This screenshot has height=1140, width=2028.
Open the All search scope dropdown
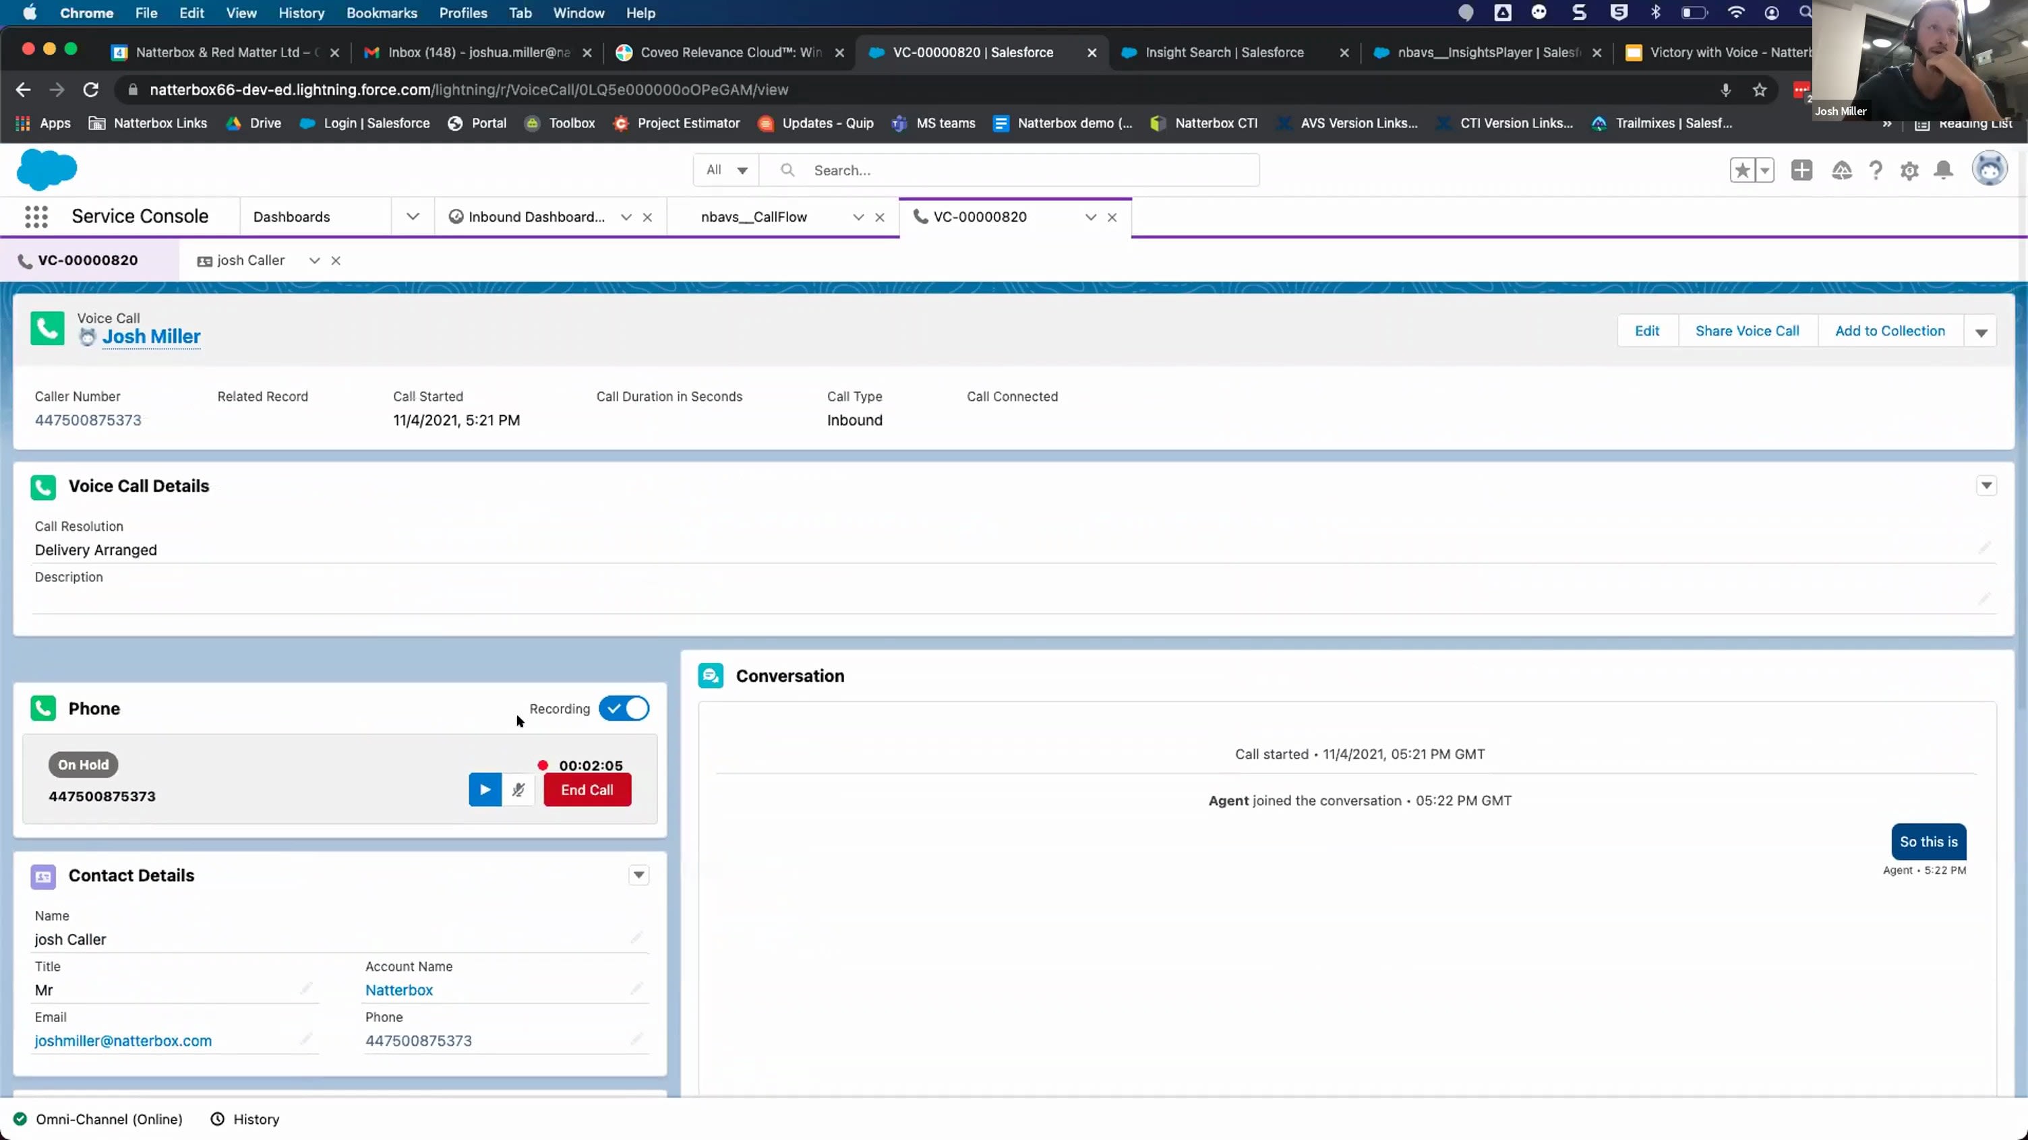click(x=726, y=170)
